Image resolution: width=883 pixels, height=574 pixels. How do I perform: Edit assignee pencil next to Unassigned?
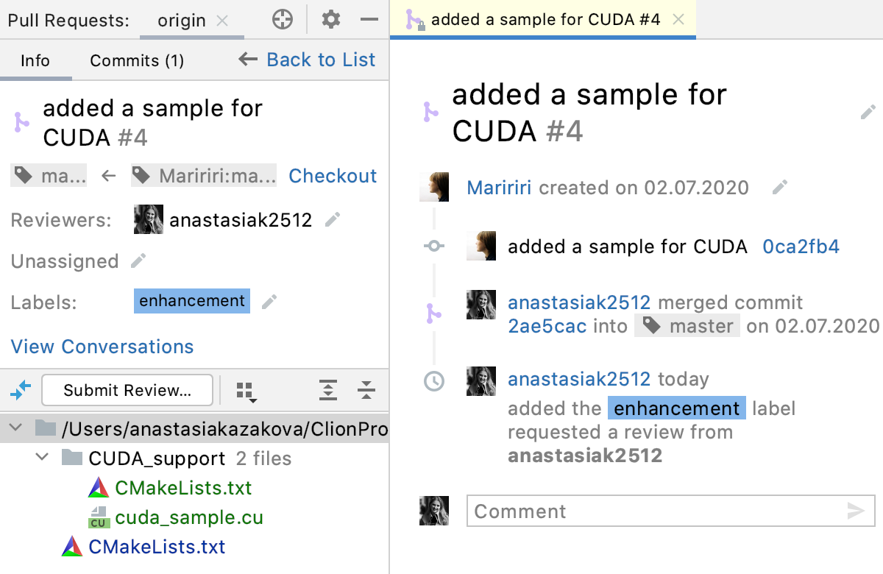coord(138,261)
